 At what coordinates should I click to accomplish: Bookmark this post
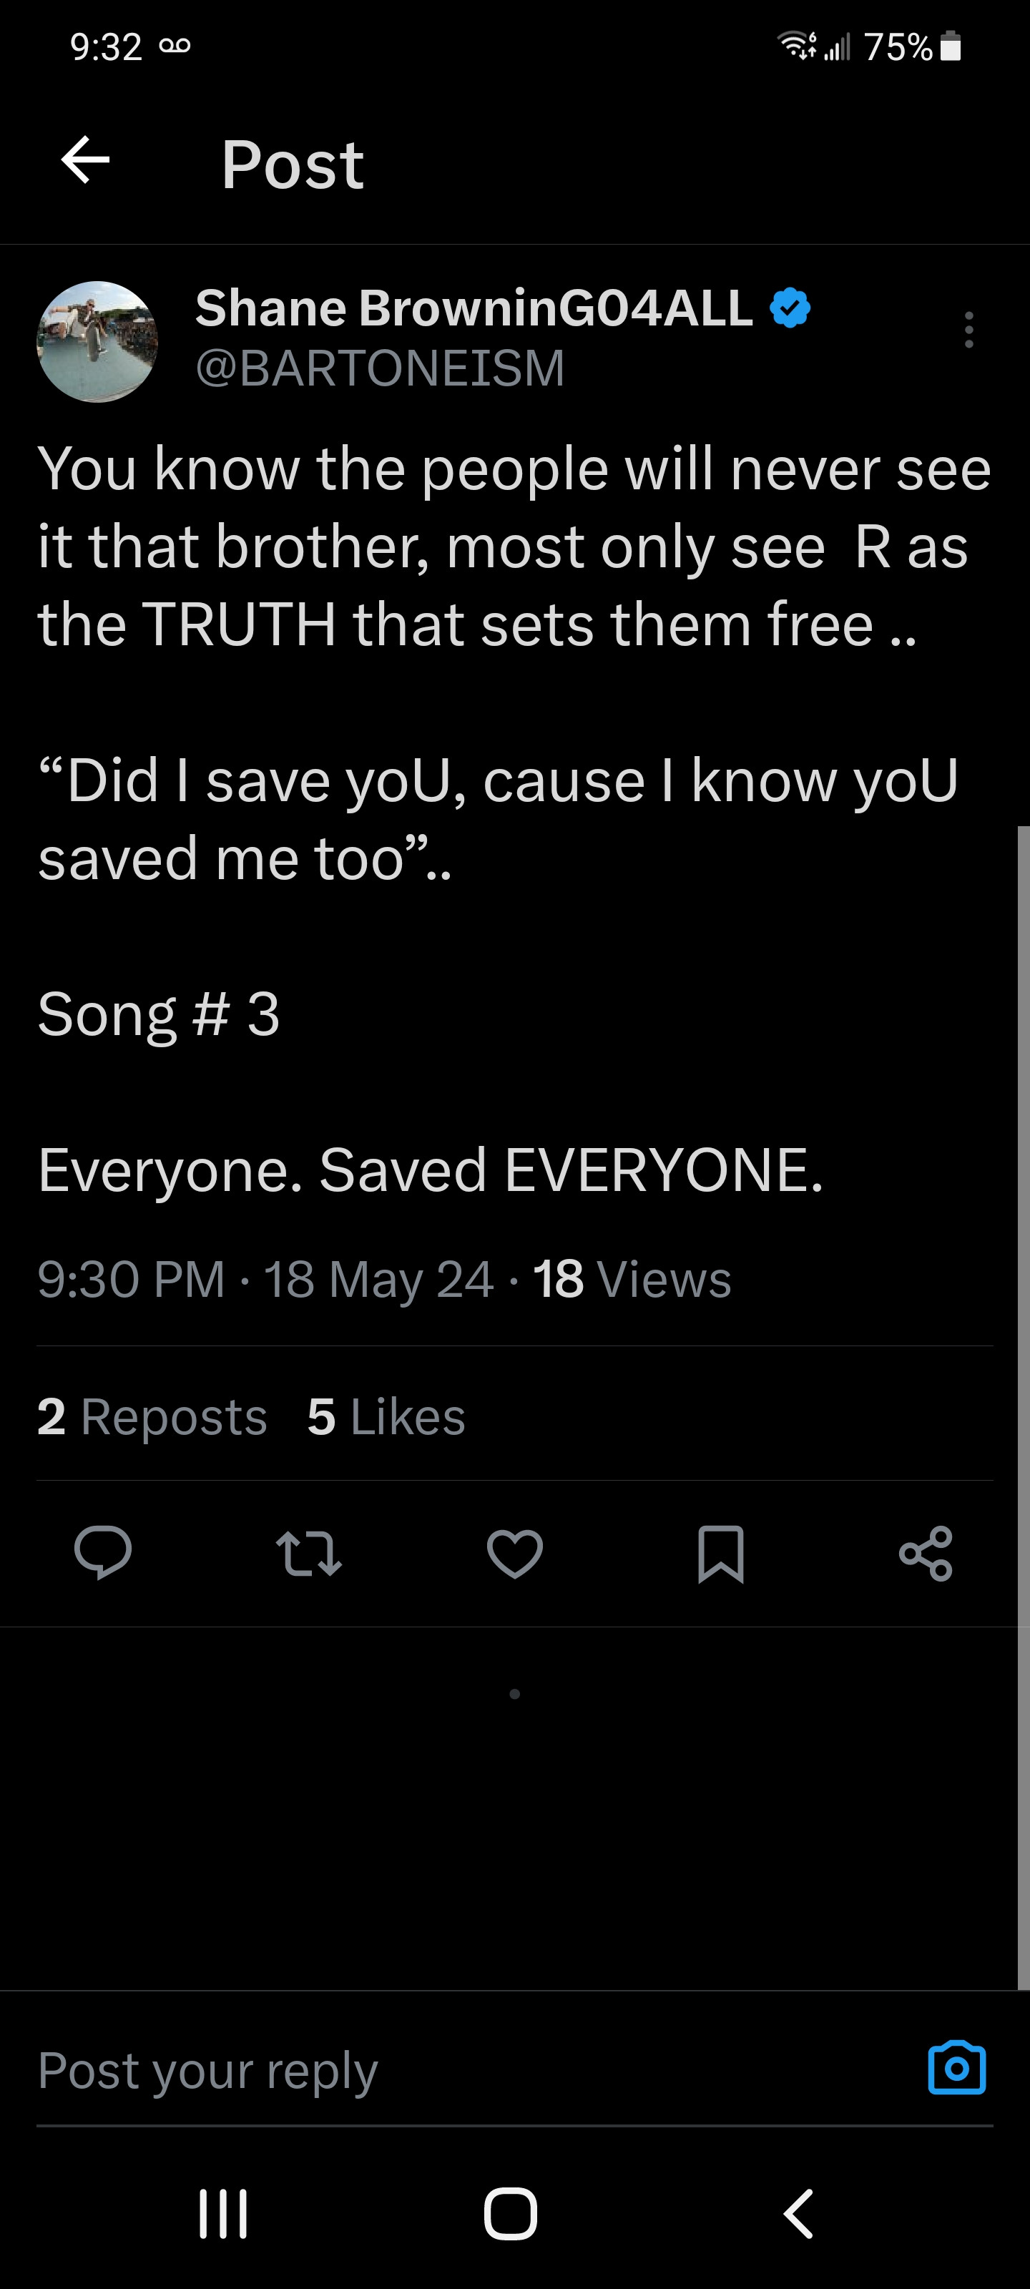click(x=721, y=1553)
